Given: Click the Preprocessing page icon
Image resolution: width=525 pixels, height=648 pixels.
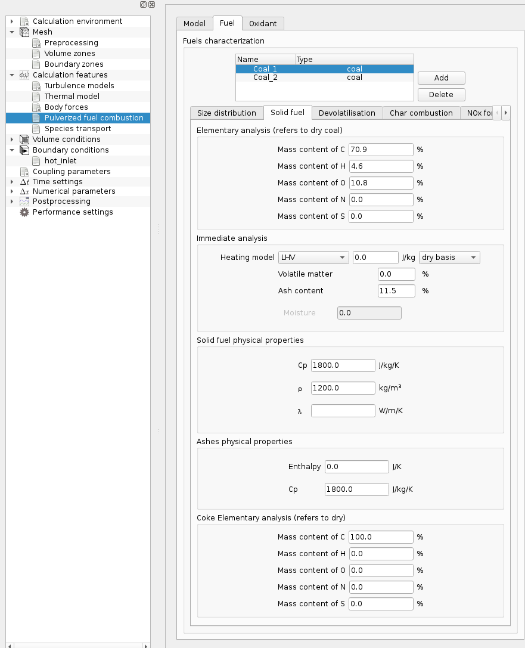Looking at the screenshot, I should point(36,42).
